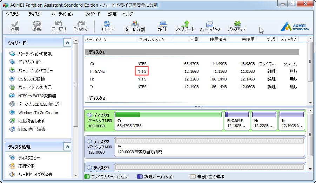Click the ディスク1 ベーシック MBR label
The image size is (316, 183).
(99, 120)
